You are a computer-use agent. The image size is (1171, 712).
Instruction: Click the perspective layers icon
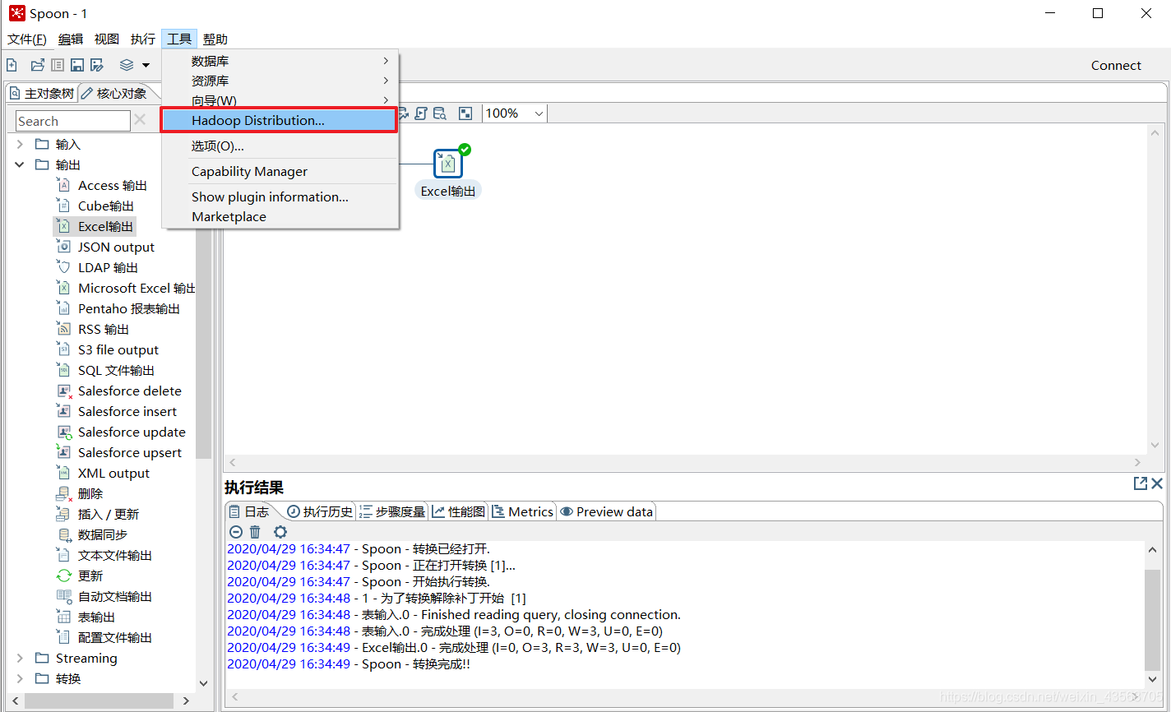(127, 65)
